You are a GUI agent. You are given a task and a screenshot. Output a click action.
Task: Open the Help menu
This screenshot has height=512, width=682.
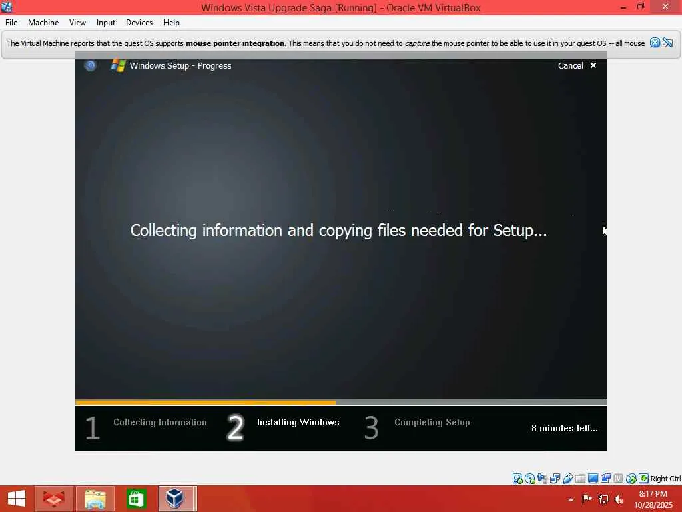(171, 23)
